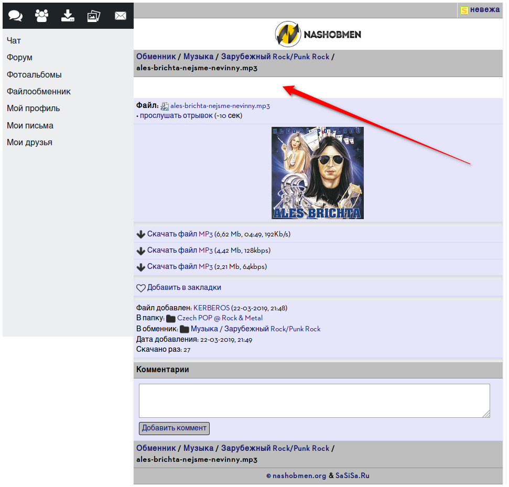509x487 pixels.
Task: Open nashobmen.org footer link
Action: click(x=299, y=475)
